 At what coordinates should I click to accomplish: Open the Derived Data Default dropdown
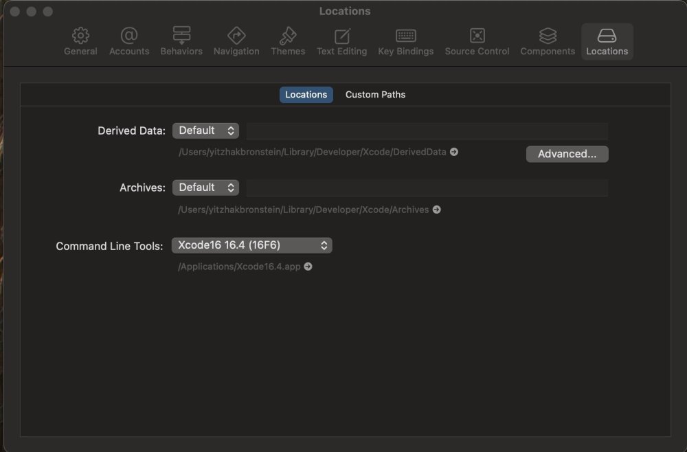pos(205,131)
